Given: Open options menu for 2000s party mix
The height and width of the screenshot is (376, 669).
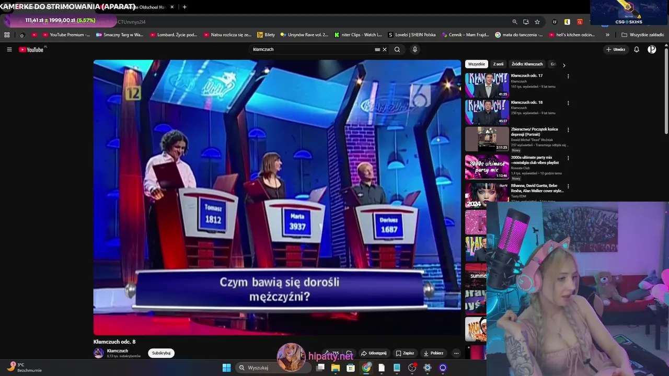Looking at the screenshot, I should [568, 158].
